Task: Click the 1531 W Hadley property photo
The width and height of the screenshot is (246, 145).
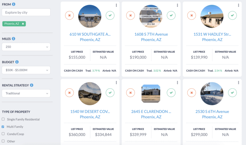Action: click(x=212, y=16)
